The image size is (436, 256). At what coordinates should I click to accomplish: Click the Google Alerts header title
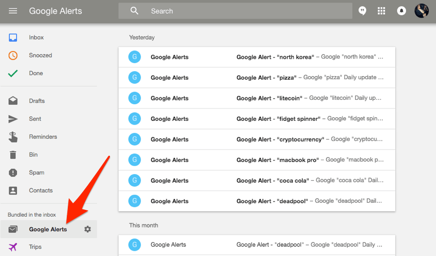pos(56,11)
